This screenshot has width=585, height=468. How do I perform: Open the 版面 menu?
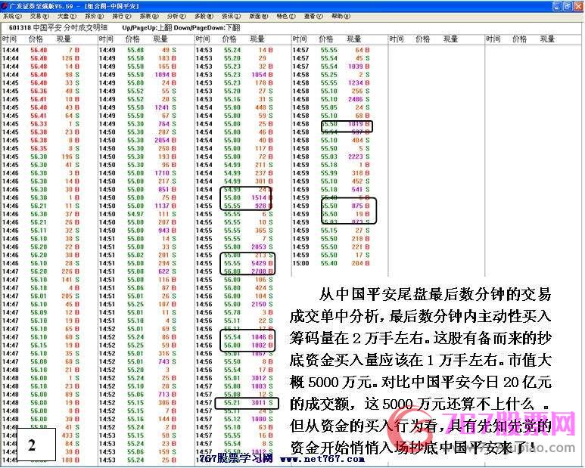[259, 17]
